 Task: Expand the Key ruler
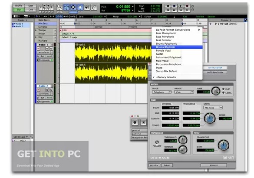36,37
